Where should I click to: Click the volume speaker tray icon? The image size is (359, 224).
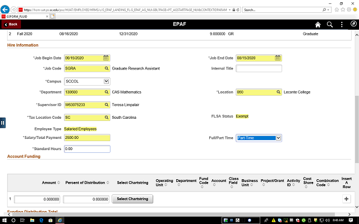328,220
